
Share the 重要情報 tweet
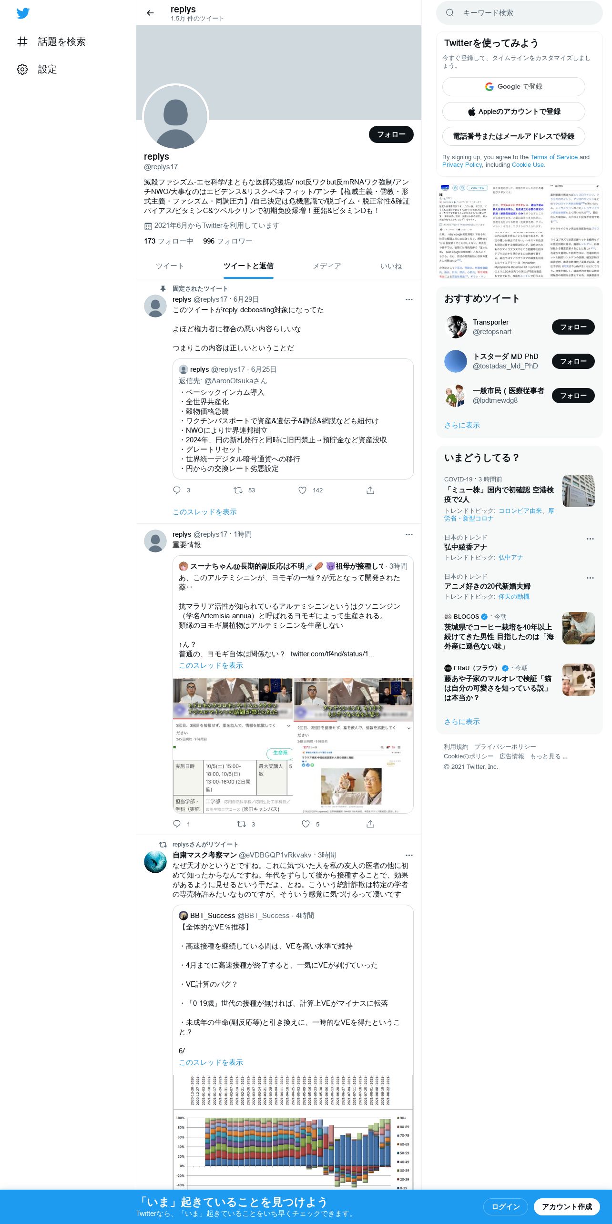point(370,824)
